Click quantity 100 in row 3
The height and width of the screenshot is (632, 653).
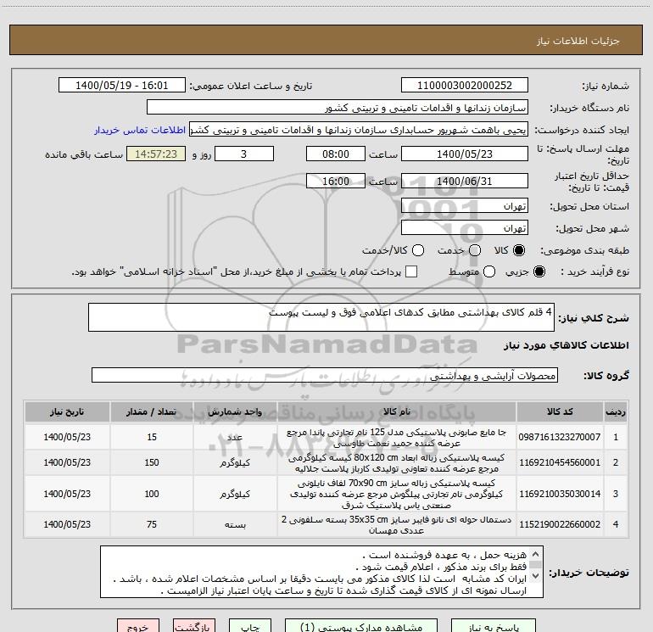point(152,494)
